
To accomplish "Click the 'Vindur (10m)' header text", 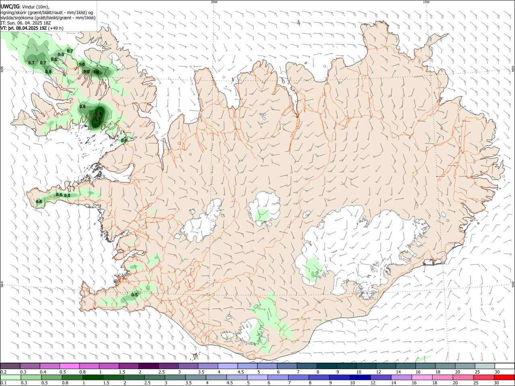I will pyautogui.click(x=35, y=7).
